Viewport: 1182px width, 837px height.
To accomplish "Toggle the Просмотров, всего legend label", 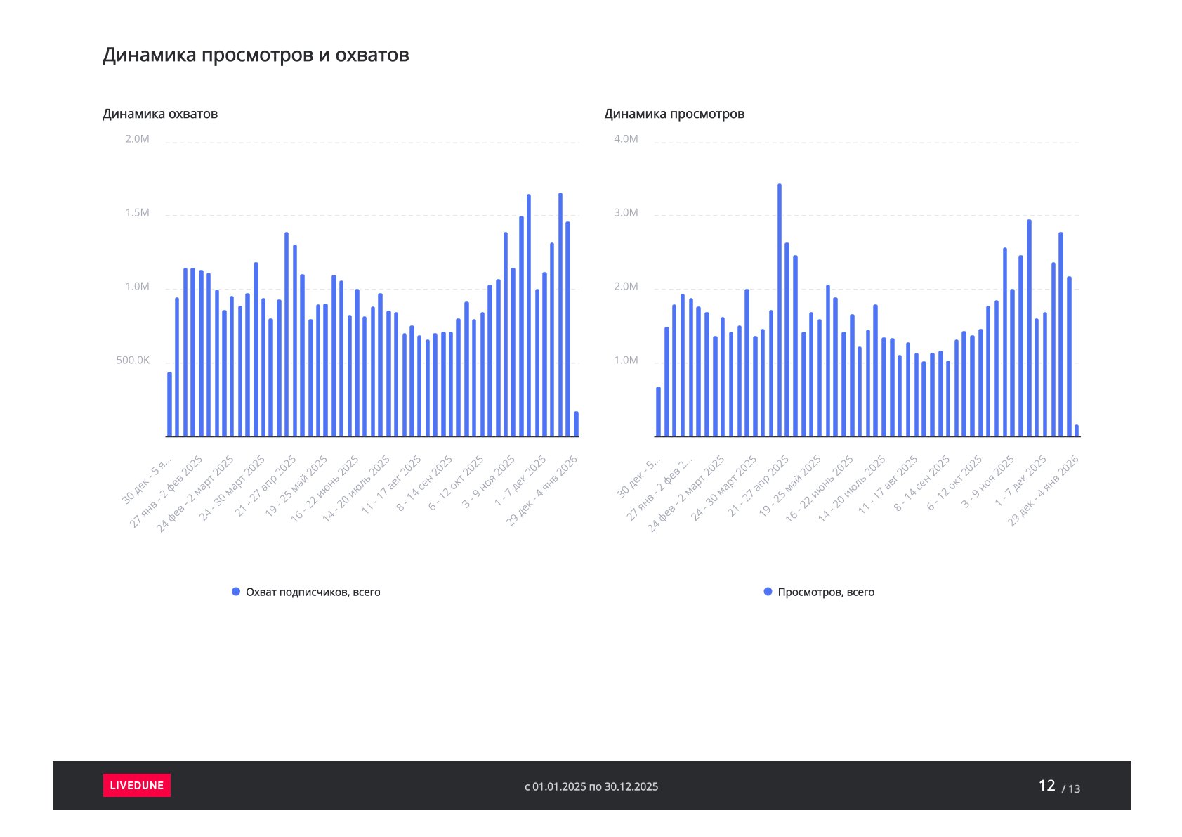I will click(x=826, y=592).
